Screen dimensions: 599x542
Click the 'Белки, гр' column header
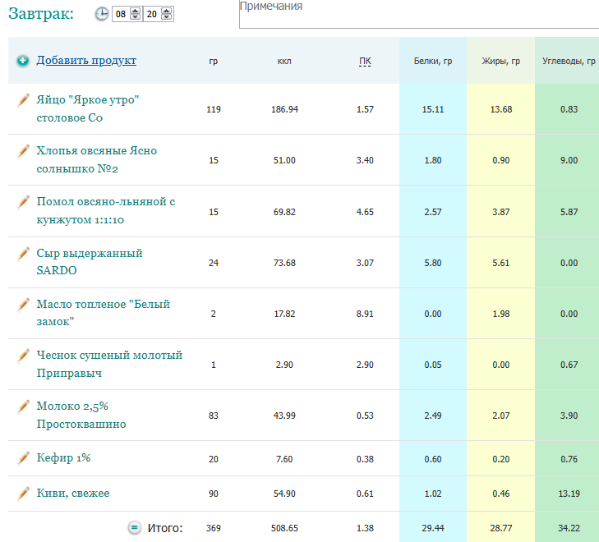(x=433, y=61)
